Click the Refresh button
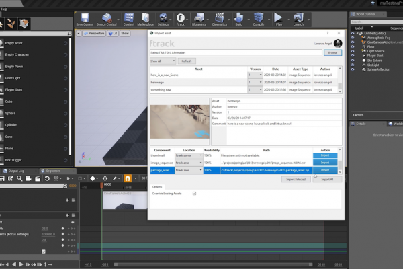The height and width of the screenshot is (269, 403). (187, 61)
